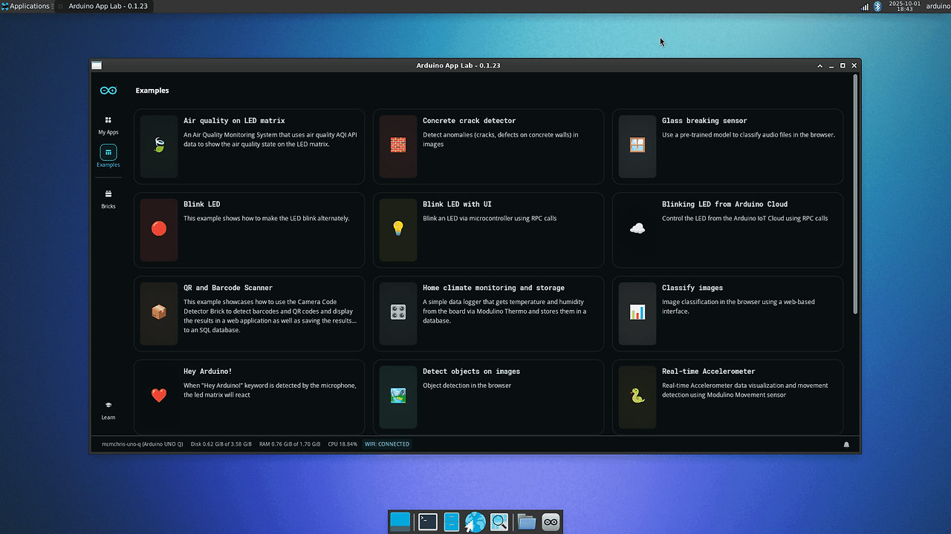Click the Arduino App Lab icon in dock
951x534 pixels.
click(551, 522)
